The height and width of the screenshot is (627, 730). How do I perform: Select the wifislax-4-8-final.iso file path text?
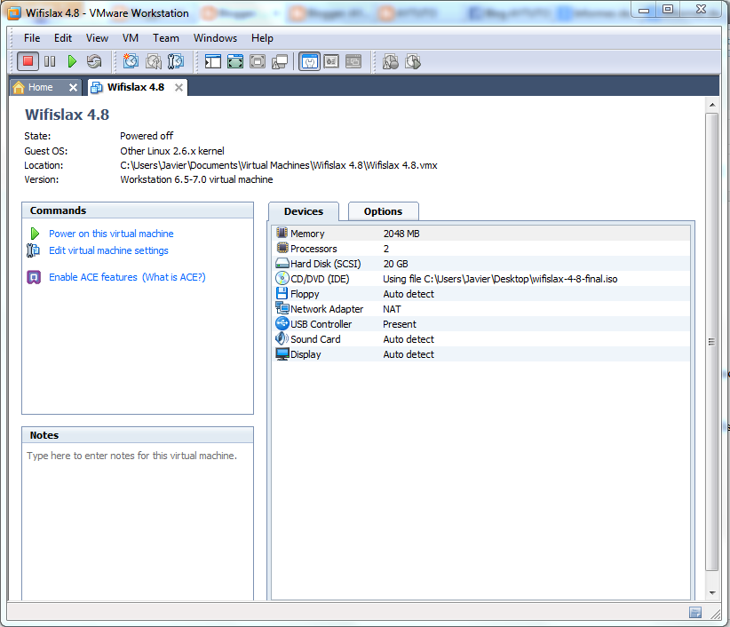pyautogui.click(x=500, y=279)
